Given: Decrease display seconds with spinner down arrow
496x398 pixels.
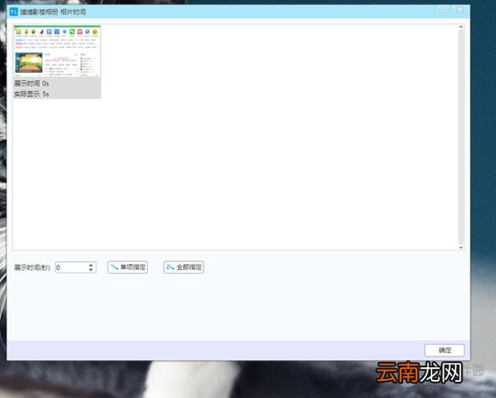Looking at the screenshot, I should click(91, 270).
